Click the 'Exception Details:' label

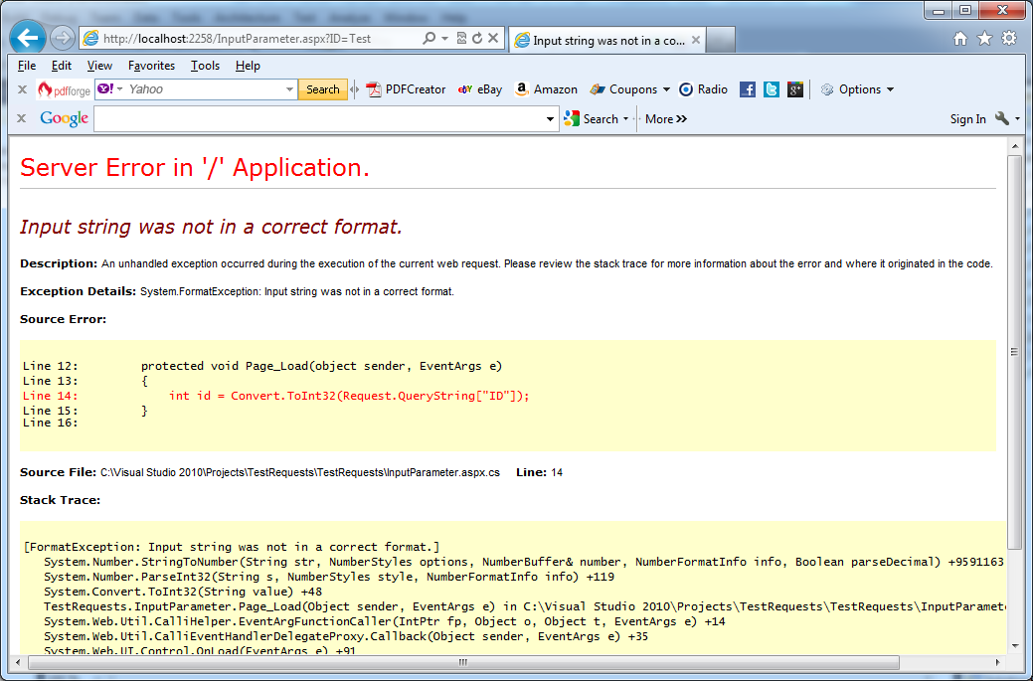78,291
